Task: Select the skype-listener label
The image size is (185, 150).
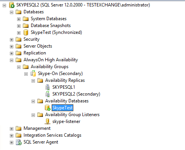Action: click(66, 121)
